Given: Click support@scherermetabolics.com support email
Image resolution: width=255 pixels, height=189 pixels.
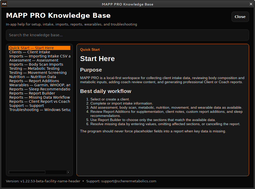Looking at the screenshot, I should (129, 181).
